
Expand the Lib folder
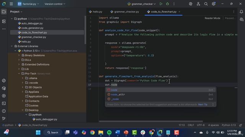click(19, 69)
